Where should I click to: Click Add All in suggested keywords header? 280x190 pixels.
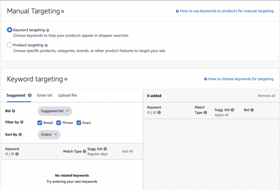click(x=128, y=152)
